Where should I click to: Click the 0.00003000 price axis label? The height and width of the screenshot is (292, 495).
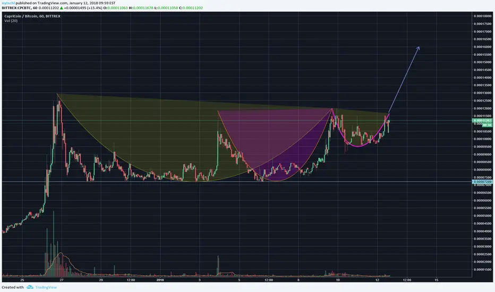tap(483, 246)
